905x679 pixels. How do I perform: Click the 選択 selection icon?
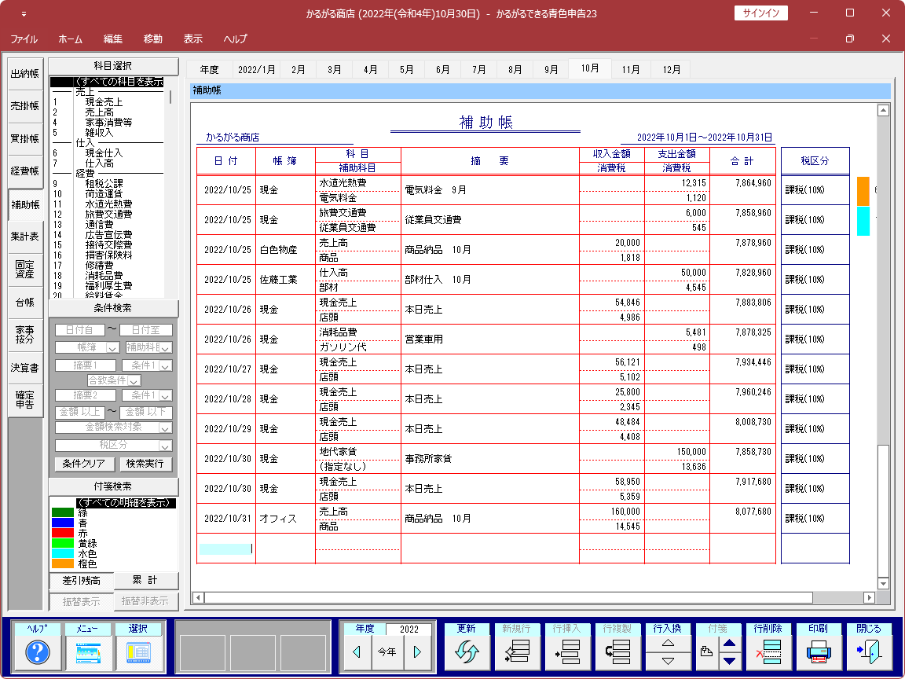pos(138,652)
